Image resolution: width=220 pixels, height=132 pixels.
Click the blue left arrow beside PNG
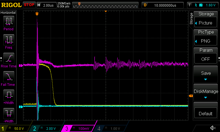pyautogui.click(x=196, y=41)
